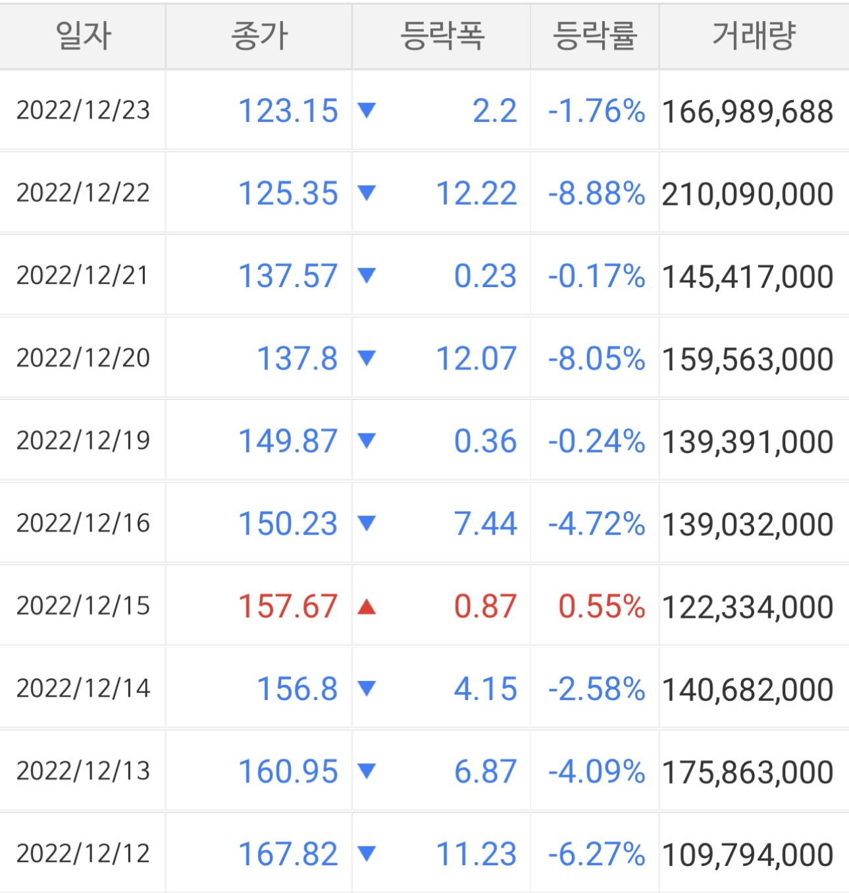Click the closing price 156.8
The image size is (849, 893).
click(297, 690)
